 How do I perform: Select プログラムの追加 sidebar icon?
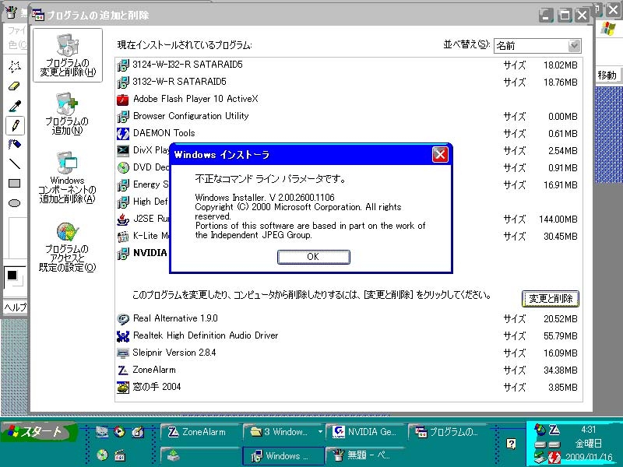coord(67,114)
